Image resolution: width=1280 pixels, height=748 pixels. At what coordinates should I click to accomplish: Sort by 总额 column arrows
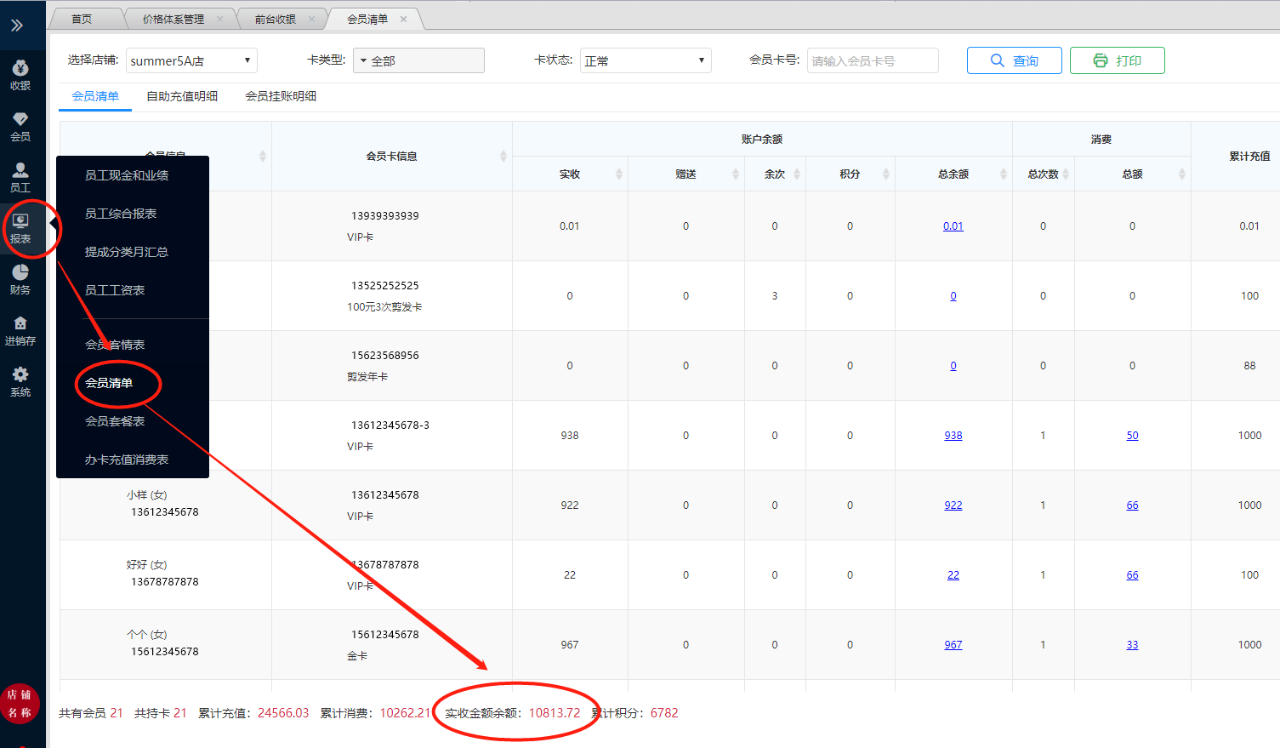point(1182,174)
